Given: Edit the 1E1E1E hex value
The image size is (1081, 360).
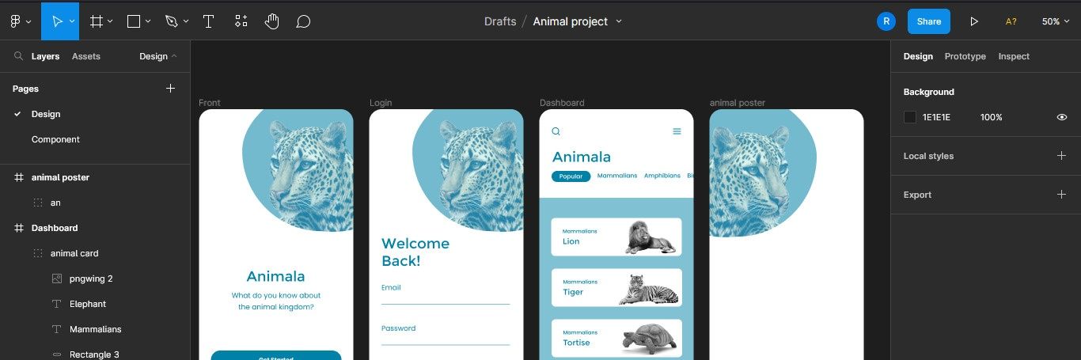Looking at the screenshot, I should [x=936, y=117].
